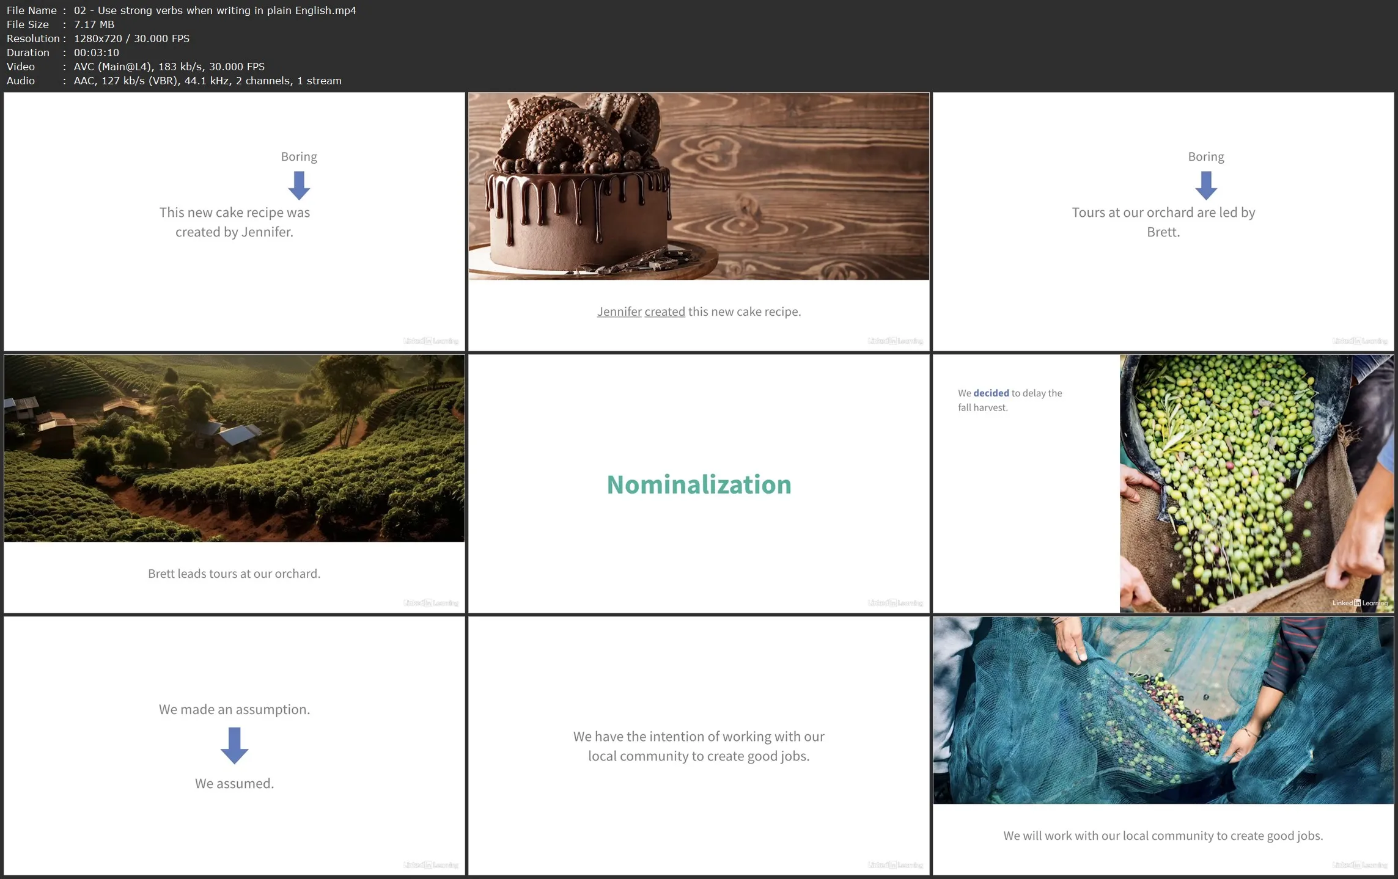Click the teal Nominalization heading
This screenshot has height=879, width=1398.
[x=699, y=484]
